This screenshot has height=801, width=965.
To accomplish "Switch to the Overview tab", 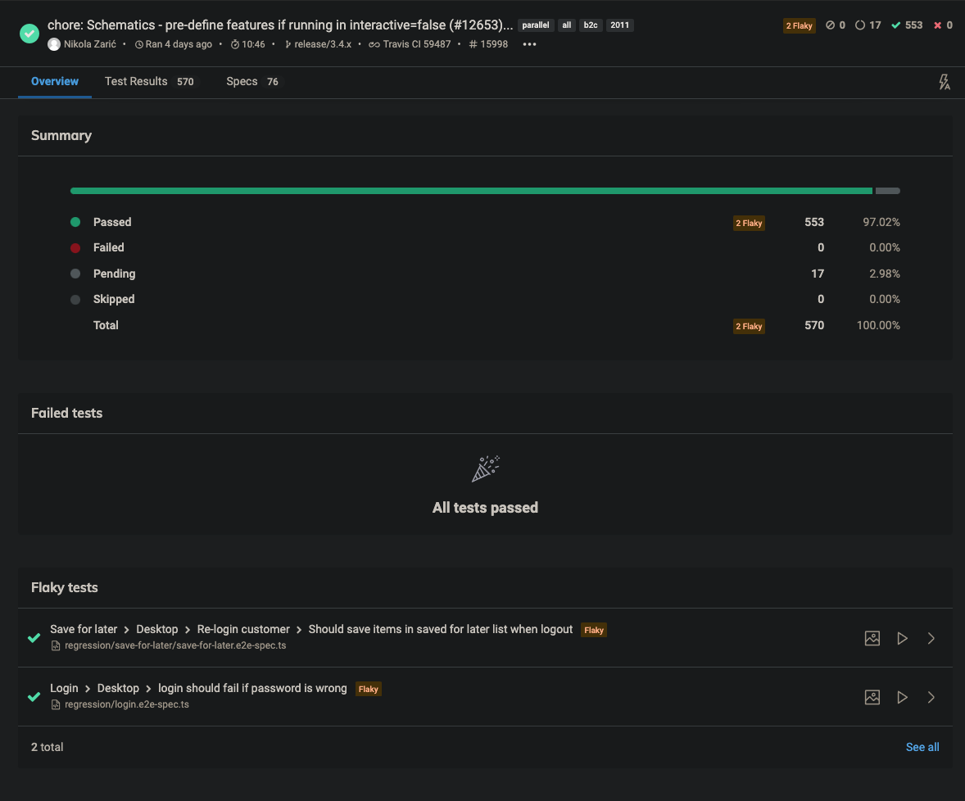I will [x=55, y=81].
